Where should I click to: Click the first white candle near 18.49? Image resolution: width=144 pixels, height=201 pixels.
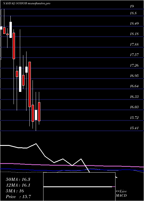click(1, 28)
